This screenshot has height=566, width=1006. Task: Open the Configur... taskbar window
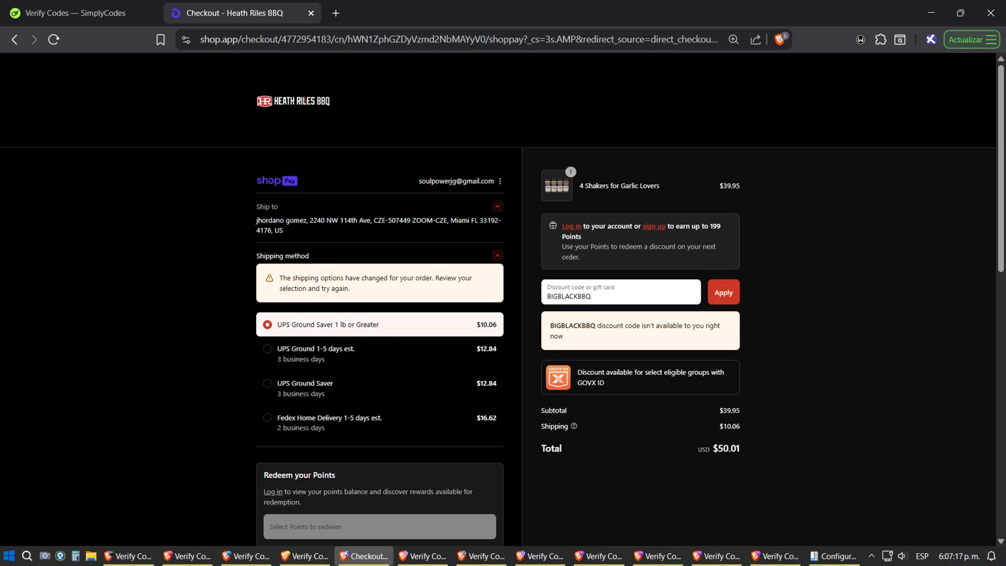tap(833, 556)
